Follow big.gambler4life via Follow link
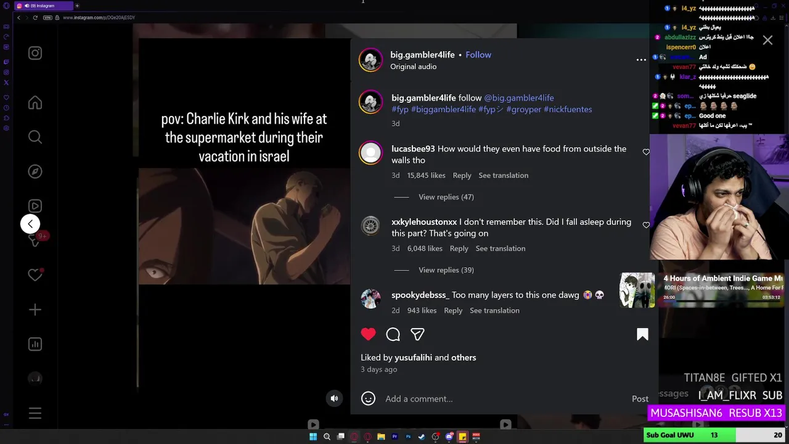 tap(478, 54)
